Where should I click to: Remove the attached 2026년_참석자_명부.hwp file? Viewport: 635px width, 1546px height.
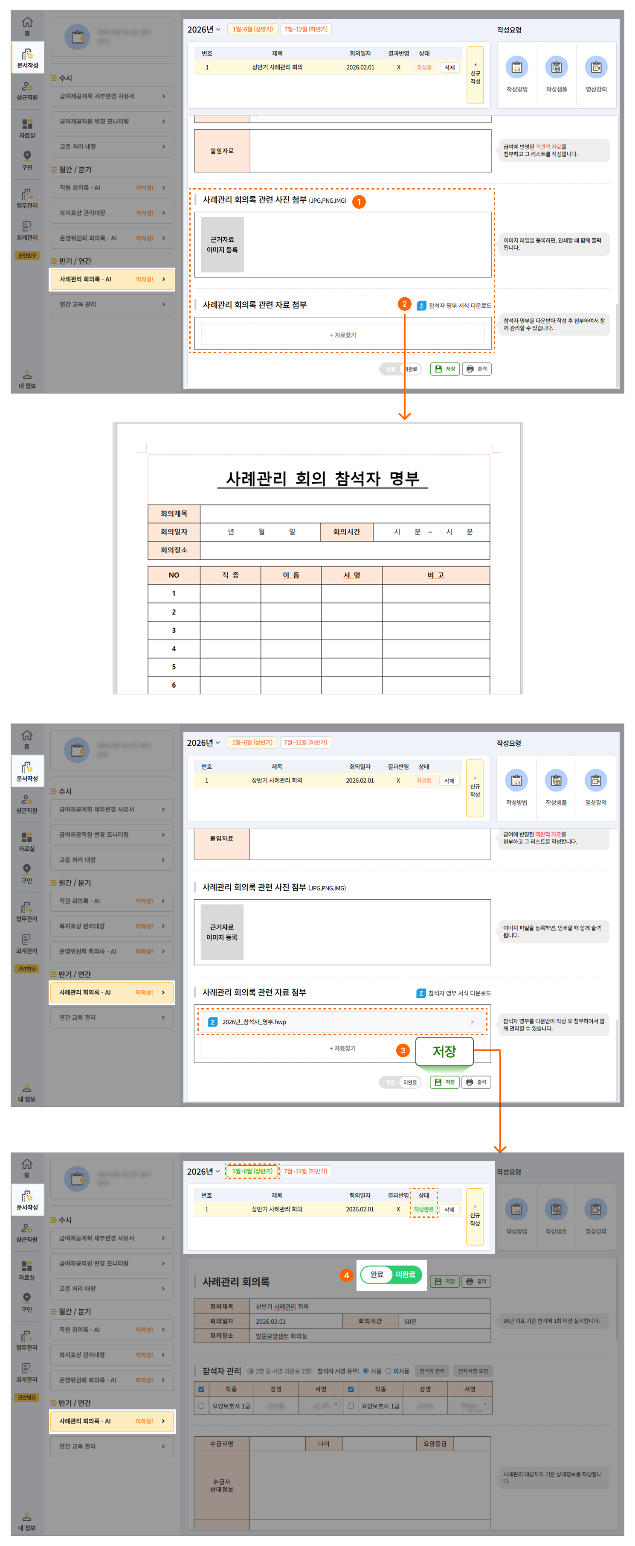(x=472, y=1021)
